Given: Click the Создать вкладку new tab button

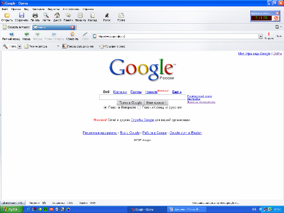Looking at the screenshot, I should [16, 27].
